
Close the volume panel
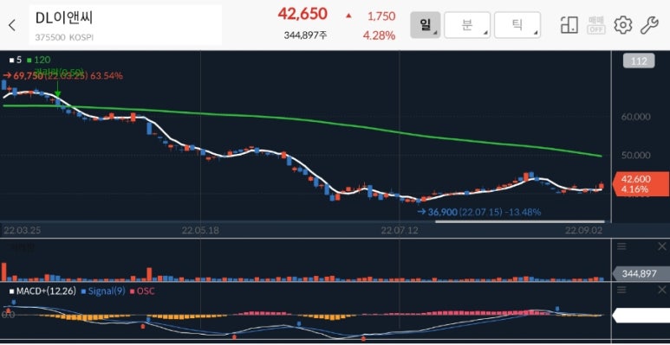click(x=662, y=246)
